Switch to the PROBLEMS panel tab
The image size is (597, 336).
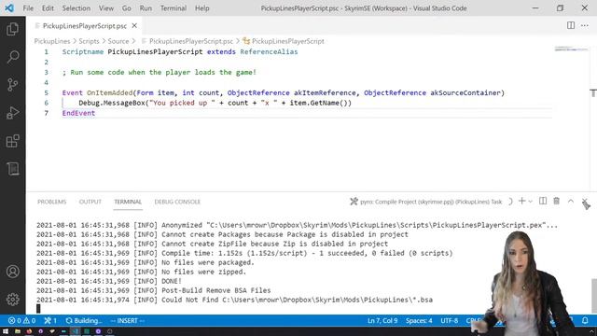[52, 202]
